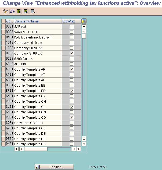Enable Ext.w/tax for VAAS & CO. LTD.
This screenshot has height=170, width=162.
[71, 32]
